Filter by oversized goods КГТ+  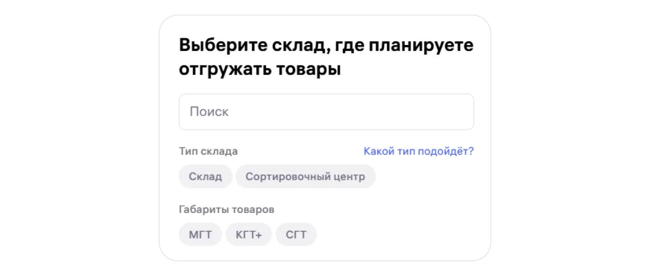point(249,235)
